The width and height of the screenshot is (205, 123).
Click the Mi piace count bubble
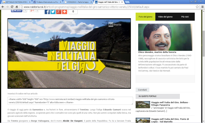click(x=25, y=11)
